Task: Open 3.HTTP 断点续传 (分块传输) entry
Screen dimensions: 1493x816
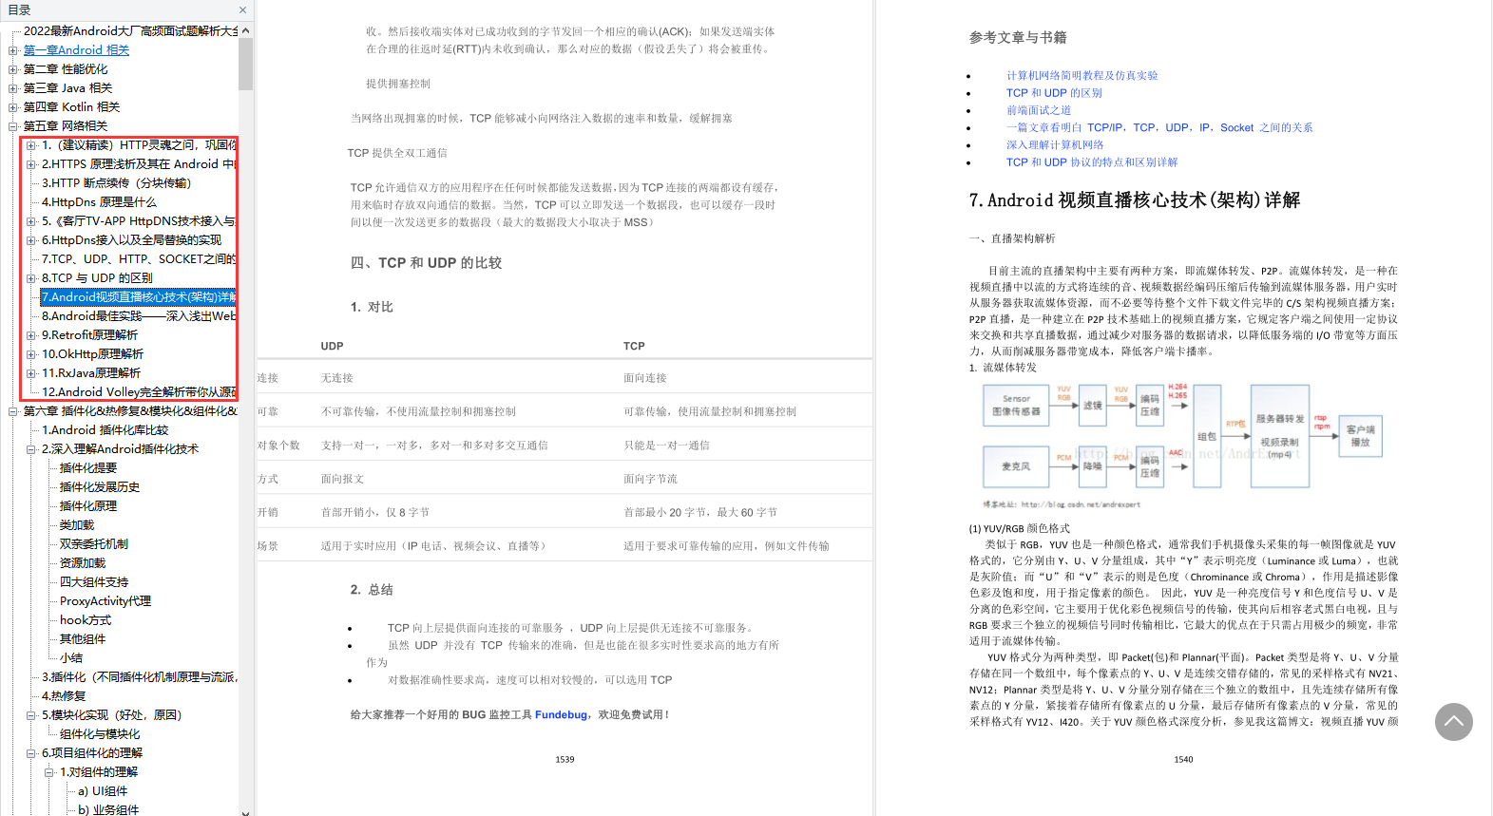Action: pyautogui.click(x=116, y=183)
